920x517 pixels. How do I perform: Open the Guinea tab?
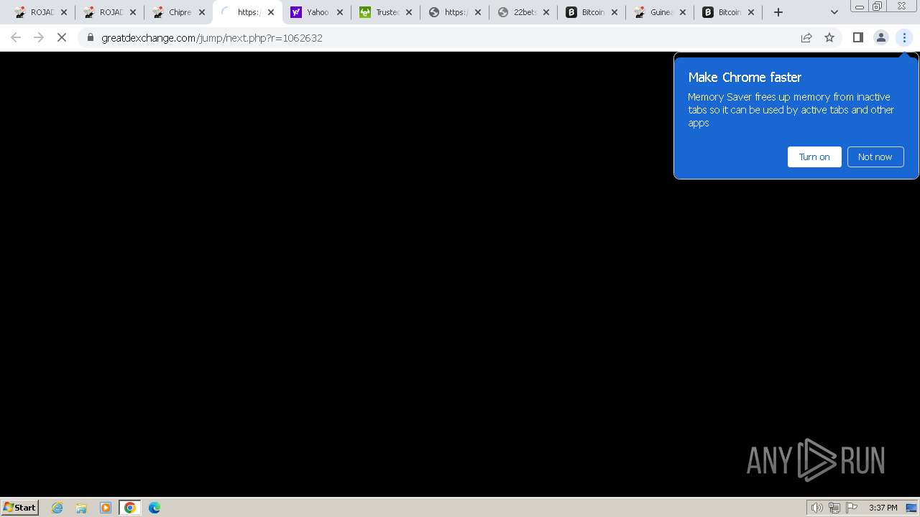click(654, 12)
